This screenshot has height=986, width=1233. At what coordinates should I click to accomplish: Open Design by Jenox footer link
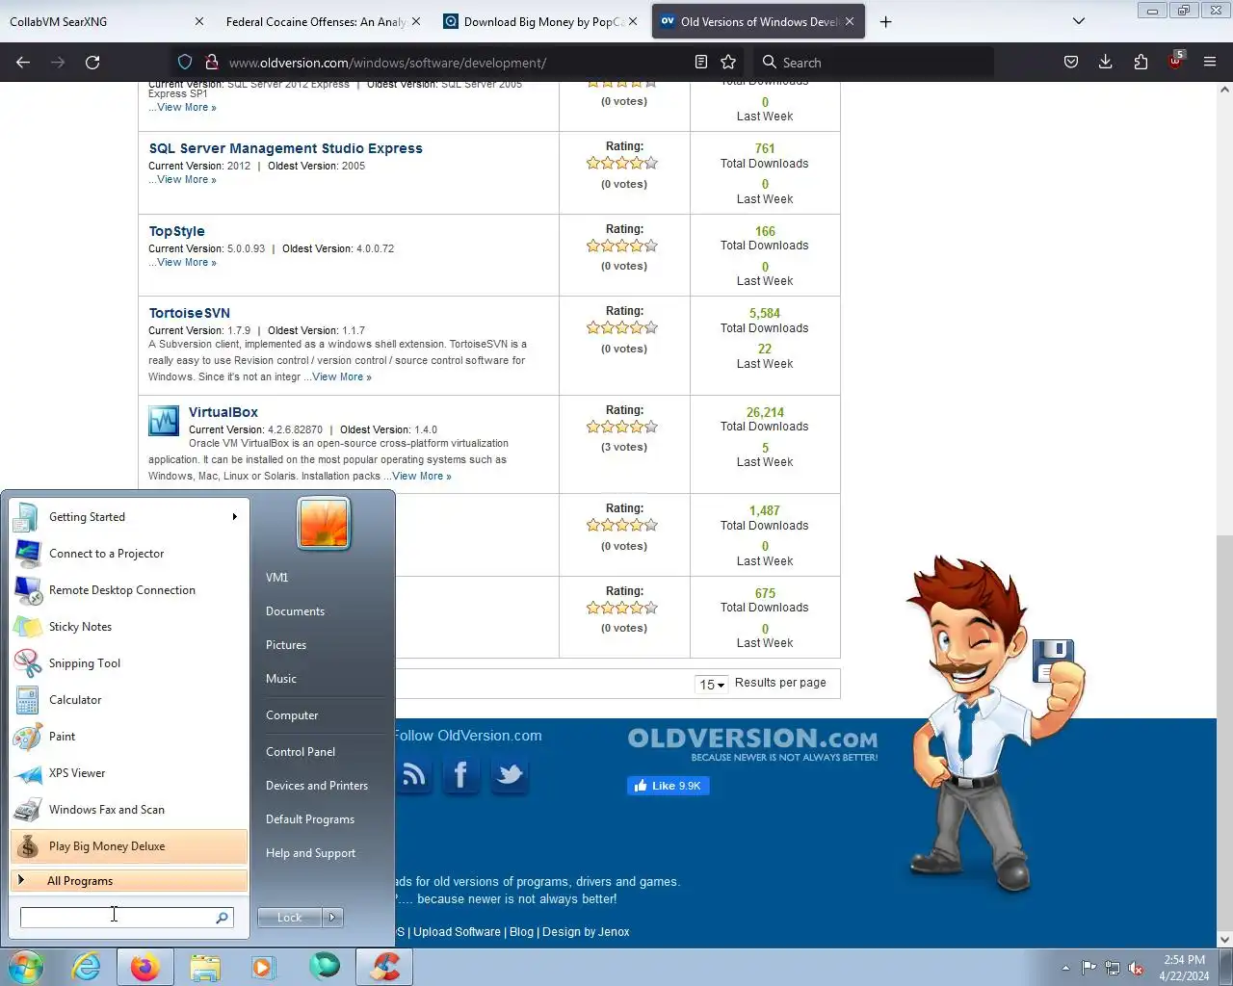click(586, 932)
